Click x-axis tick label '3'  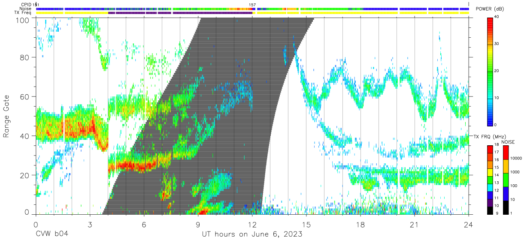point(90,224)
